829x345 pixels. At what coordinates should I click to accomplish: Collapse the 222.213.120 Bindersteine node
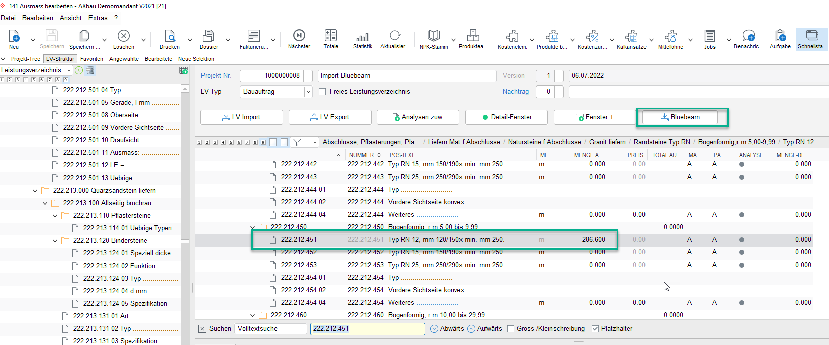pos(55,241)
